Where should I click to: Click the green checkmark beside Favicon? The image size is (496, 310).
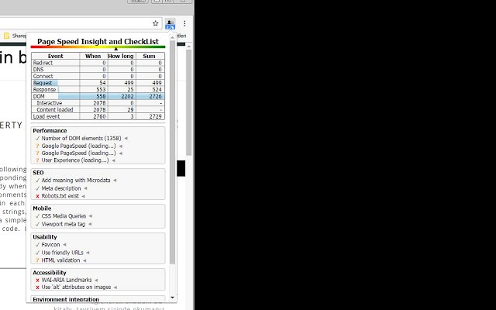pos(37,245)
